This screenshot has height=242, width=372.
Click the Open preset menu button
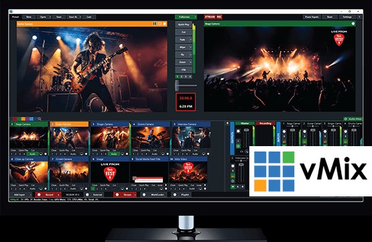pos(43,17)
